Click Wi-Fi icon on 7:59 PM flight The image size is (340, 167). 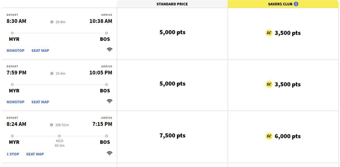pyautogui.click(x=109, y=101)
